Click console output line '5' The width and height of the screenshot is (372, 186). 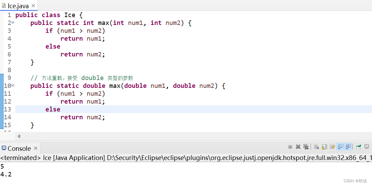point(2,167)
